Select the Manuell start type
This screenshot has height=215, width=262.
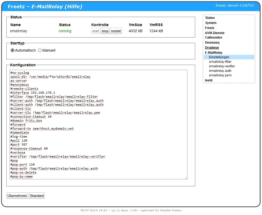click(x=40, y=50)
